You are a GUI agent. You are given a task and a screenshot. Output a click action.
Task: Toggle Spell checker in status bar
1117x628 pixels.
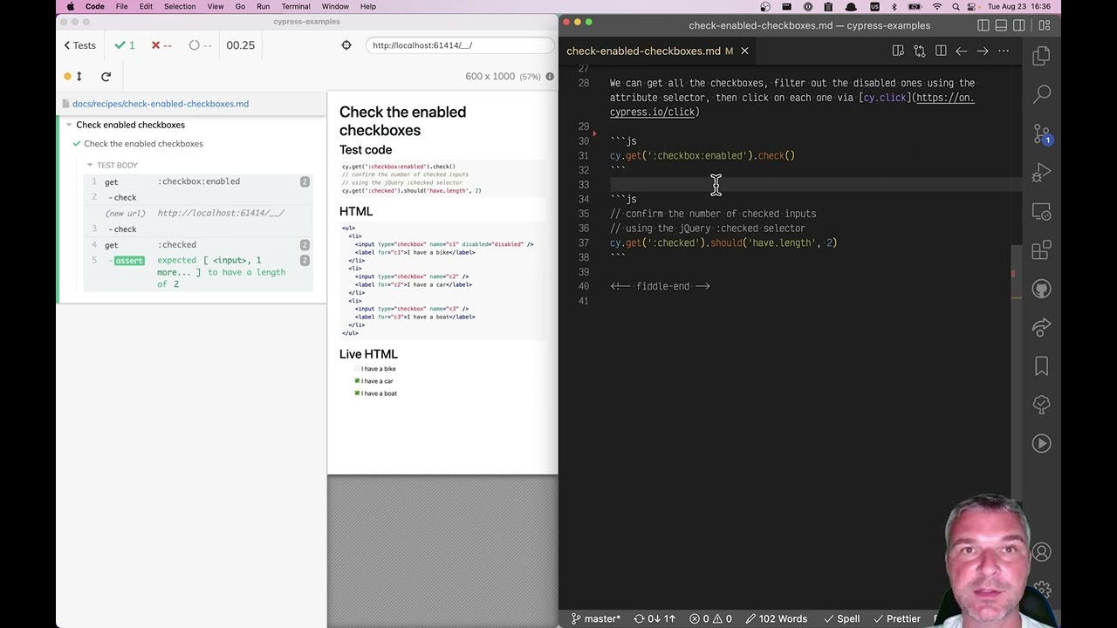click(x=840, y=618)
